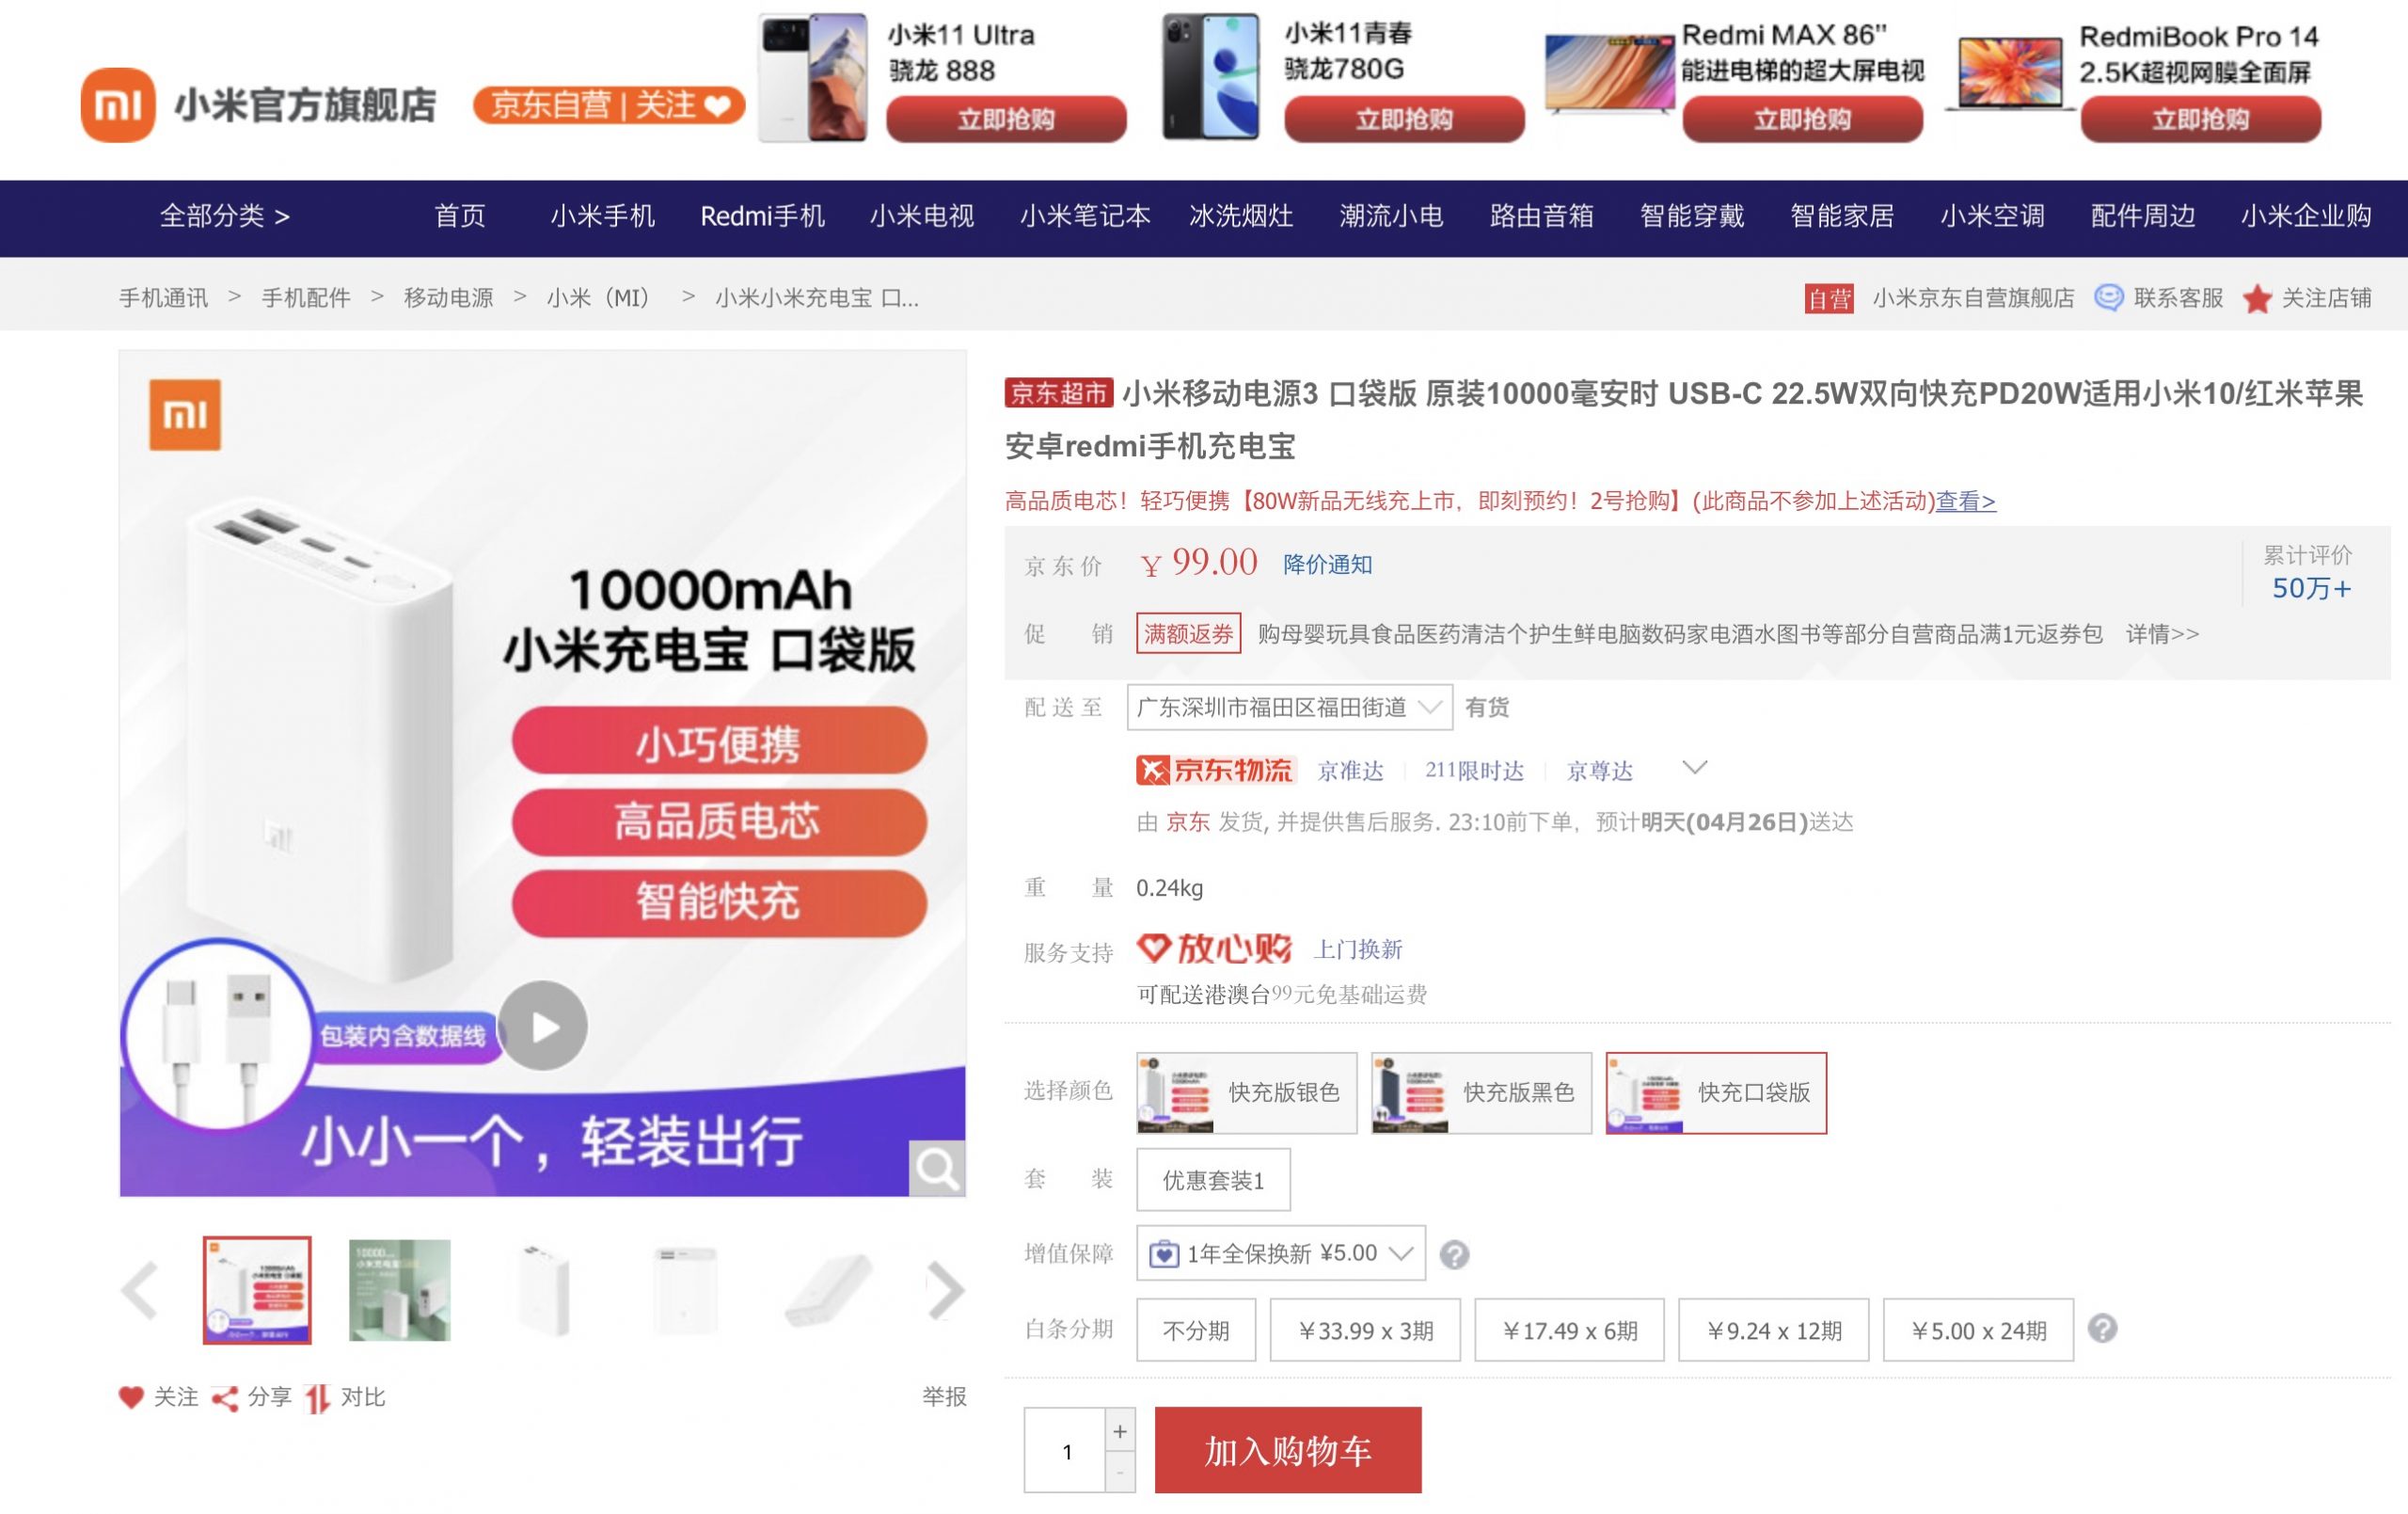Click help icon next to 增值保障 dropdown
This screenshot has width=2408, height=1514.
1454,1254
